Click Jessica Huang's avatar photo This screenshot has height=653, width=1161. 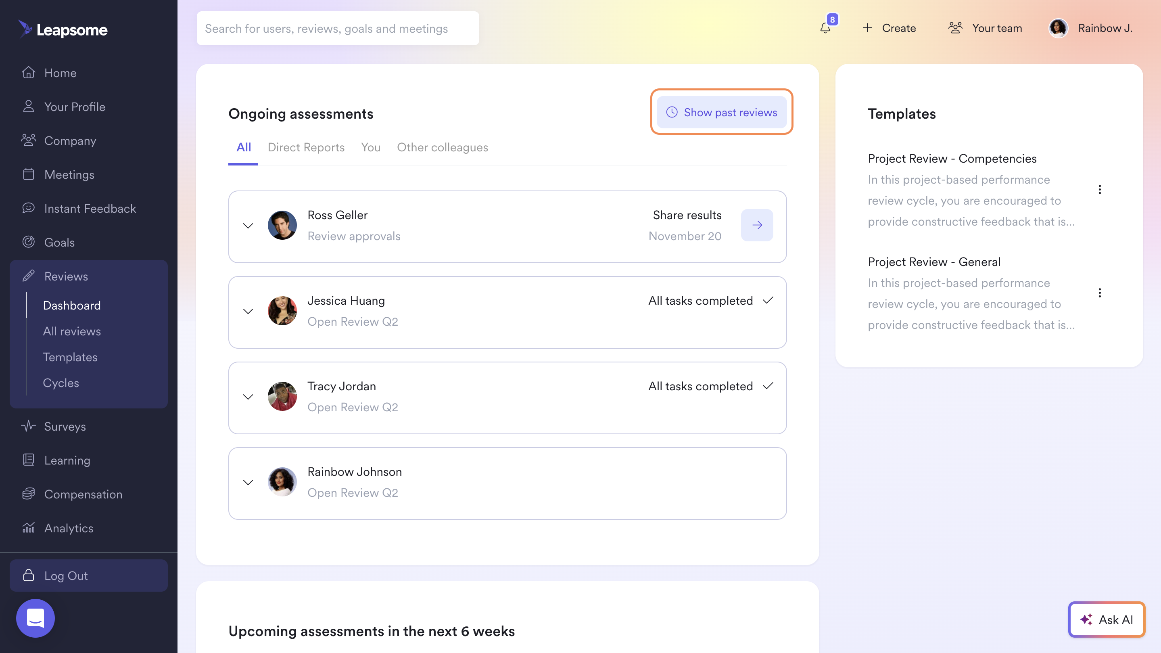(282, 311)
